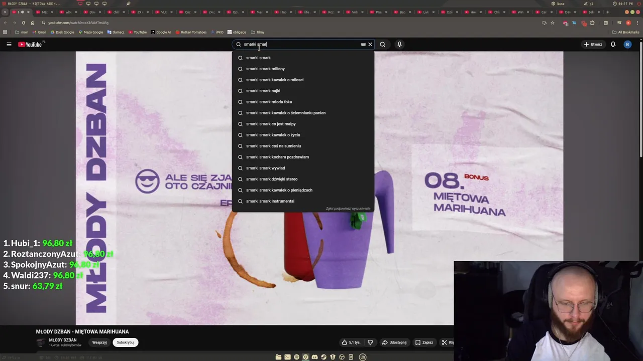Save the video with Zapisz
Image resolution: width=643 pixels, height=361 pixels.
pos(424,342)
